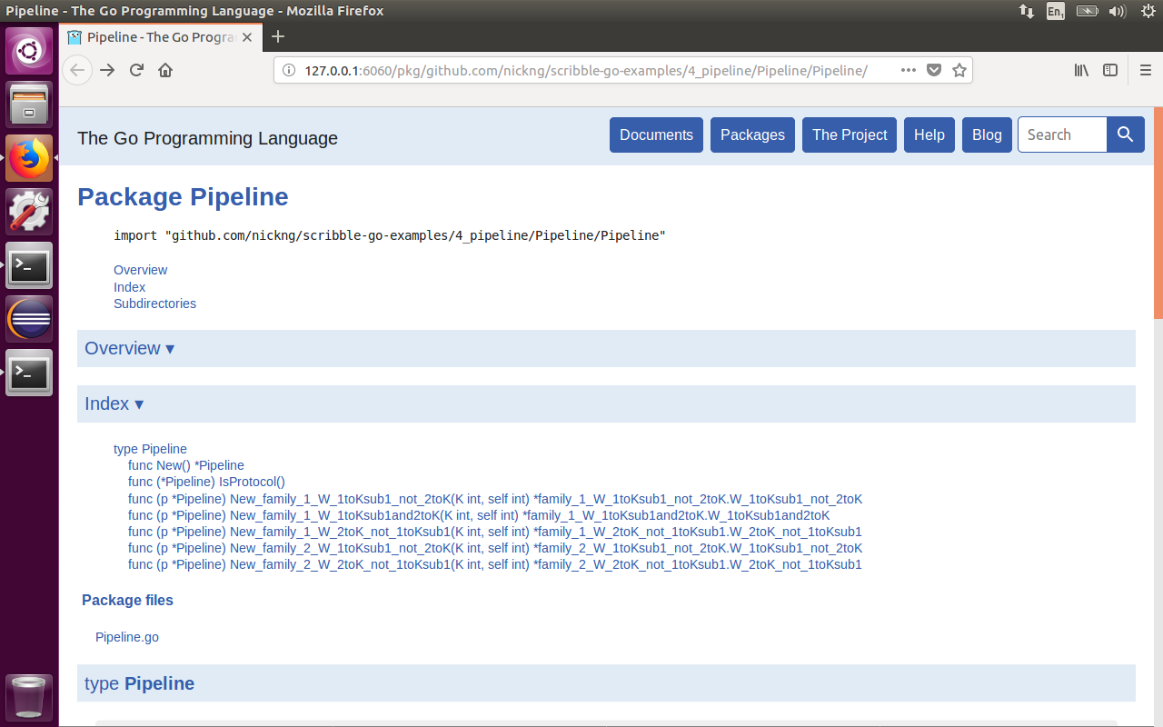Click the godoc Search input field
This screenshot has height=727, width=1163.
pos(1062,134)
